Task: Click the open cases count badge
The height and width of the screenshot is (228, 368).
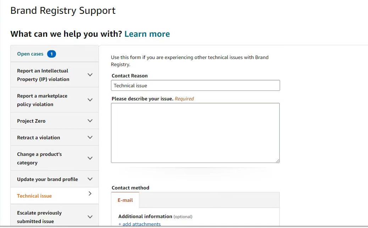Action: pos(51,54)
